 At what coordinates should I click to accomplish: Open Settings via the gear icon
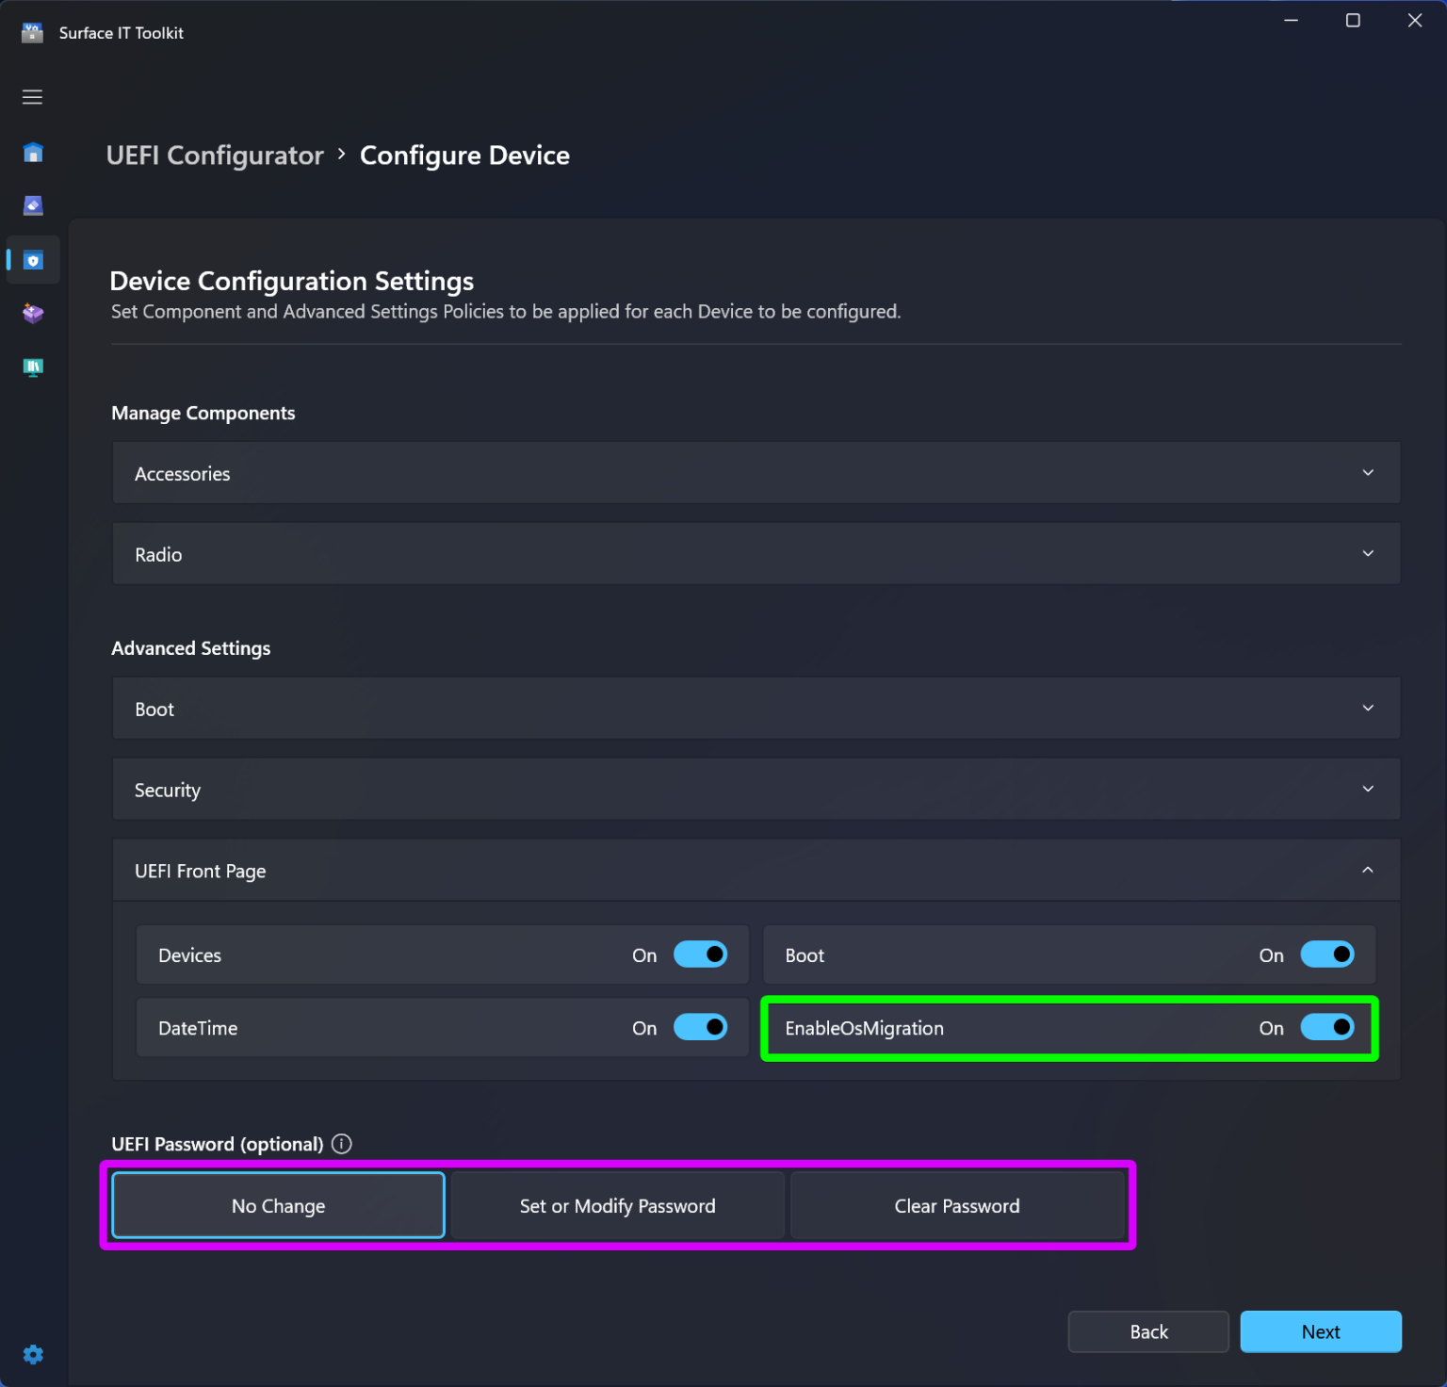pyautogui.click(x=32, y=1354)
